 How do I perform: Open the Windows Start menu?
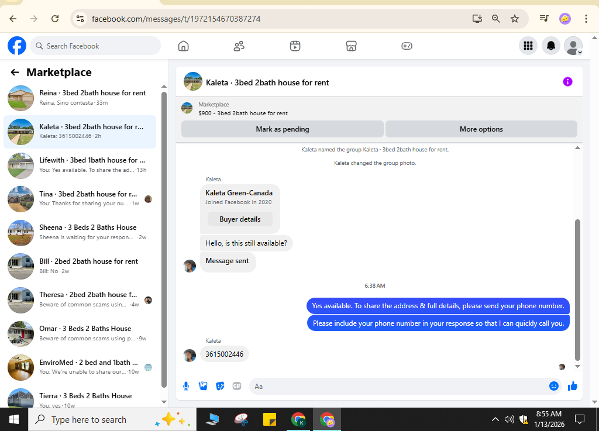(14, 419)
